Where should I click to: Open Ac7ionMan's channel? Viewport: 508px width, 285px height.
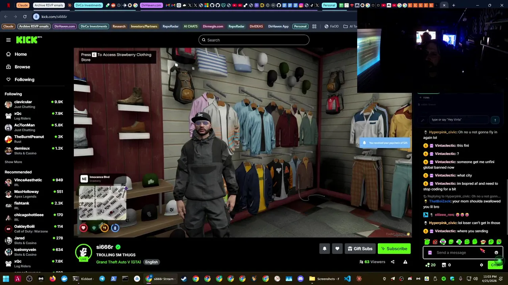click(34, 127)
